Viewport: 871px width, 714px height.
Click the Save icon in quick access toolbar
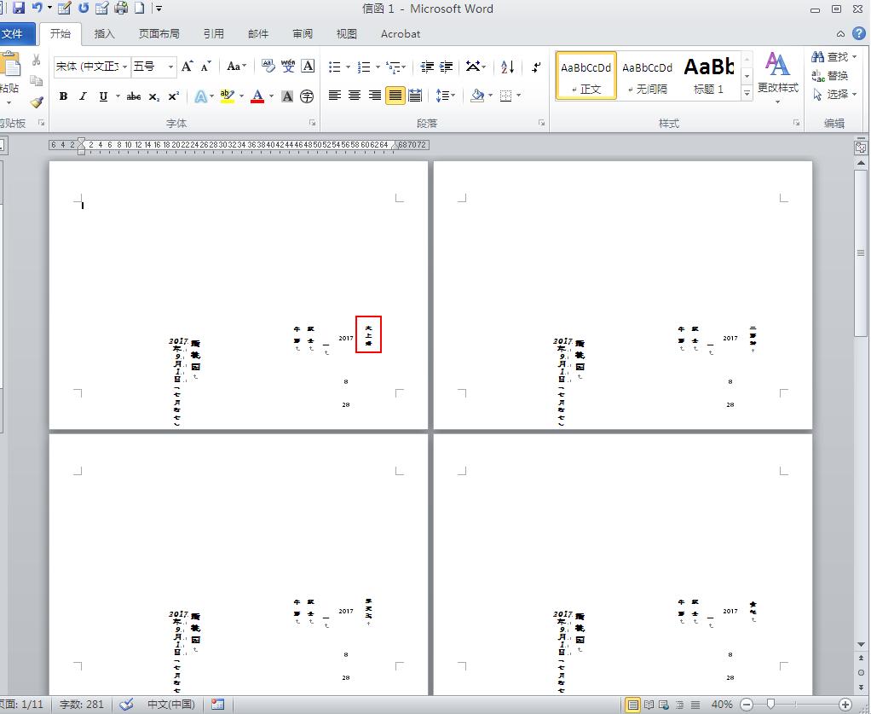point(19,9)
